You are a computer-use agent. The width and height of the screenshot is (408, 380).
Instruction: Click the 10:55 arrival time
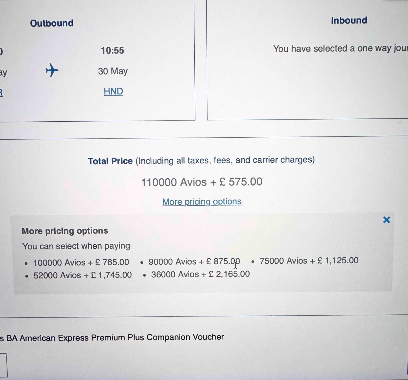pos(112,50)
